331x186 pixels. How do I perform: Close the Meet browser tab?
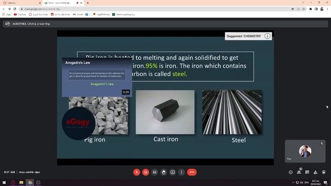click(x=81, y=3)
